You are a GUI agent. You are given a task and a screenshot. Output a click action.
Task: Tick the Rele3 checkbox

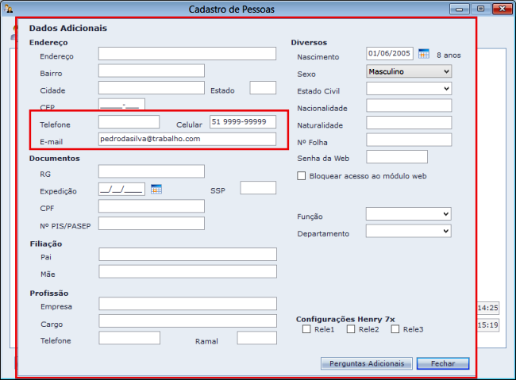pos(395,329)
